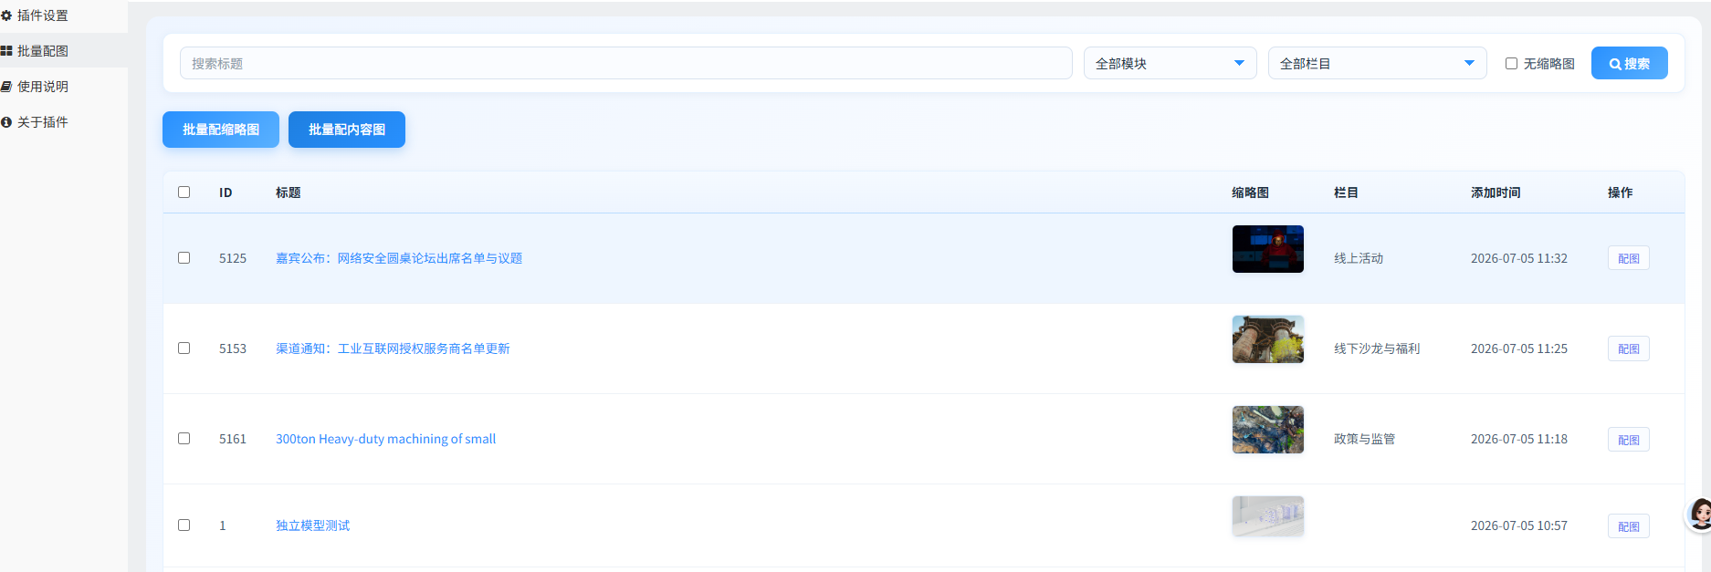Click thumbnail of article 5153
The height and width of the screenshot is (572, 1711).
tap(1268, 339)
